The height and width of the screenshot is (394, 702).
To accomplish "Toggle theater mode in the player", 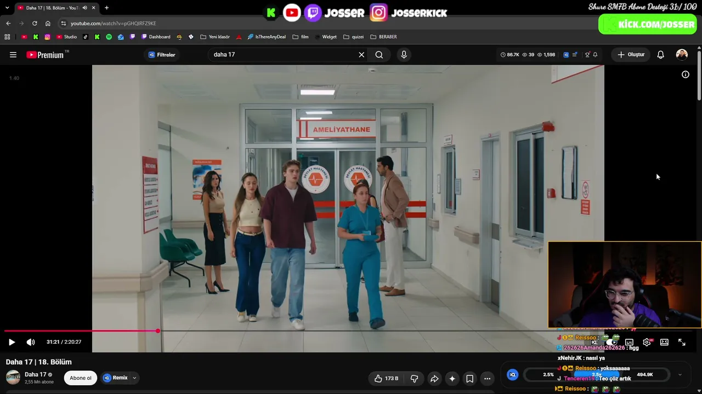I will 664,342.
